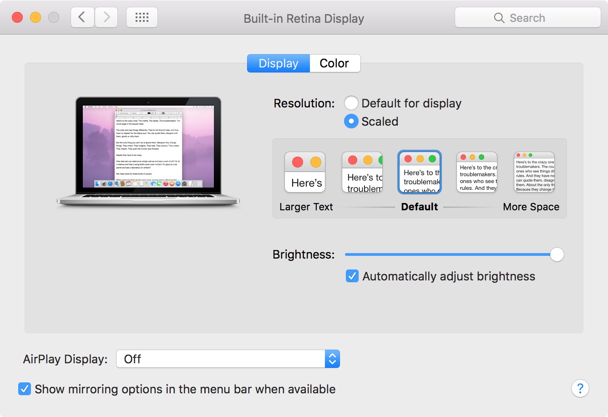608x417 pixels.
Task: Choose the second scaled resolution thumbnail
Action: [x=362, y=172]
